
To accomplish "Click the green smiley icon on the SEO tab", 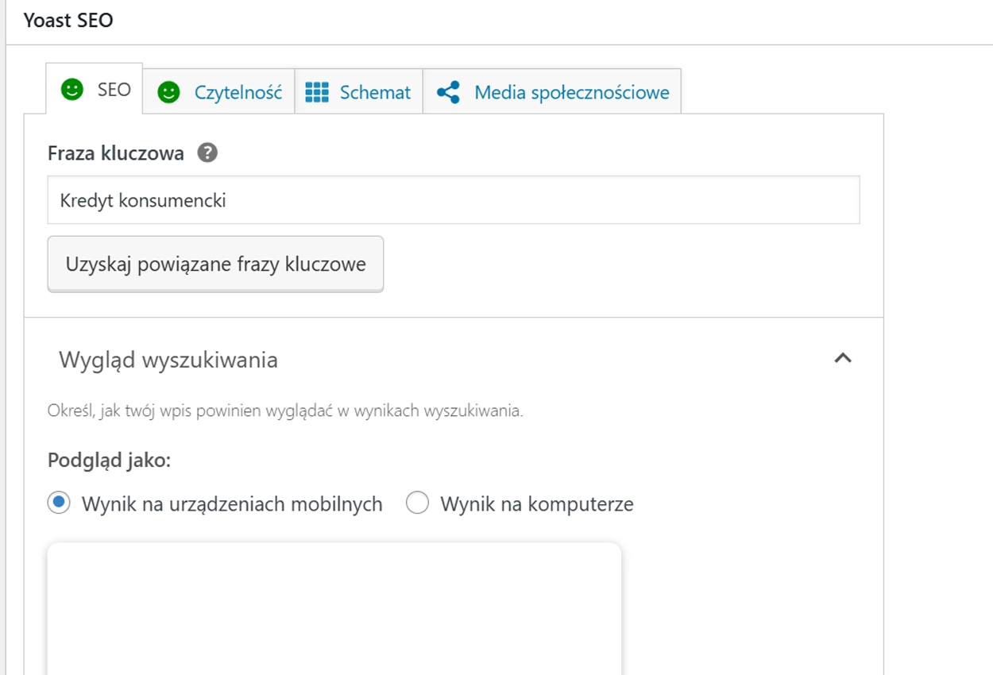I will [x=72, y=90].
